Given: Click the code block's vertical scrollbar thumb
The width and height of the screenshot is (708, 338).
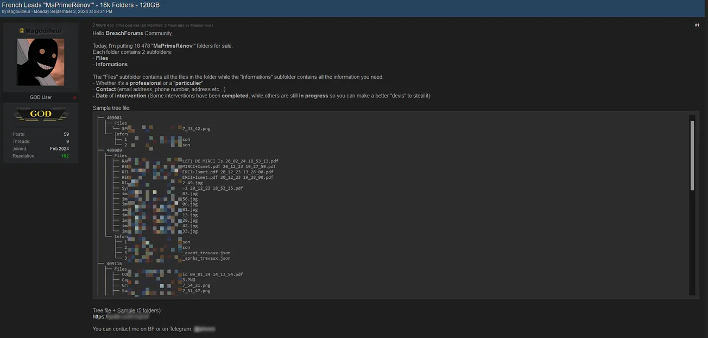Looking at the screenshot, I should pyautogui.click(x=692, y=155).
